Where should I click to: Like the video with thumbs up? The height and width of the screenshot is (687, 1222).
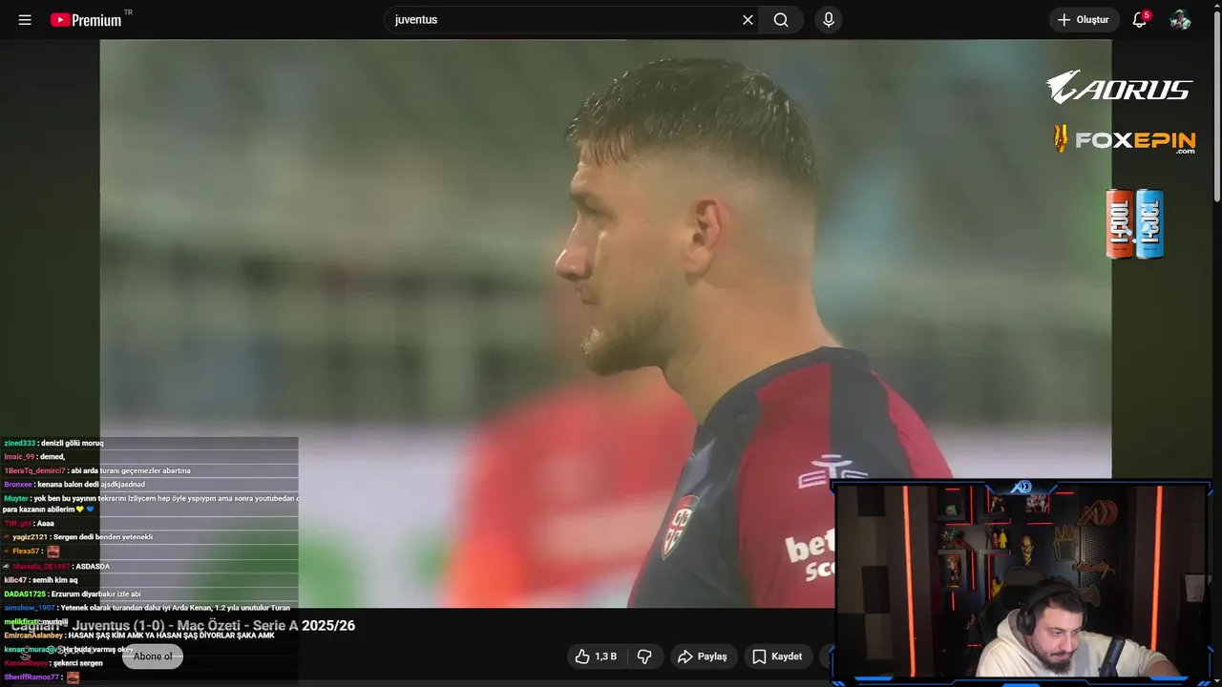pyautogui.click(x=596, y=656)
